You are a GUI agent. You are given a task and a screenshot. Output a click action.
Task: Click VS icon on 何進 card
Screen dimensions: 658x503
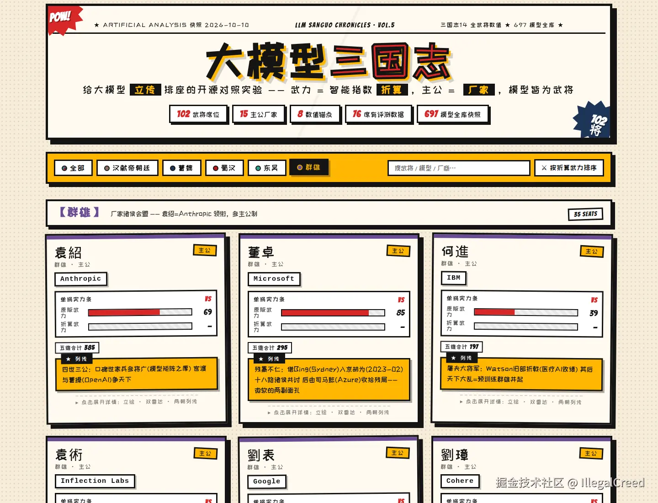pos(594,300)
